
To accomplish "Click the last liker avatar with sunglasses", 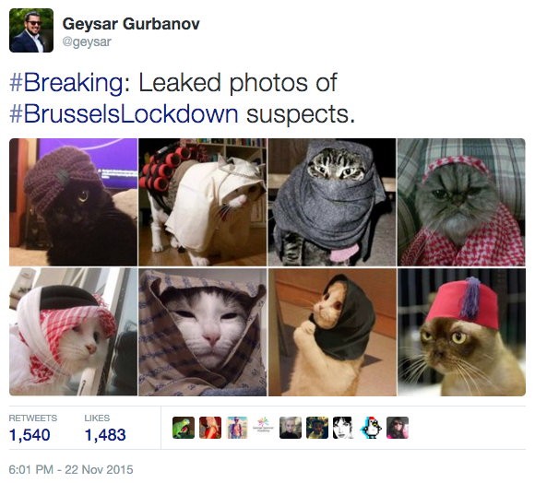I will 398,428.
